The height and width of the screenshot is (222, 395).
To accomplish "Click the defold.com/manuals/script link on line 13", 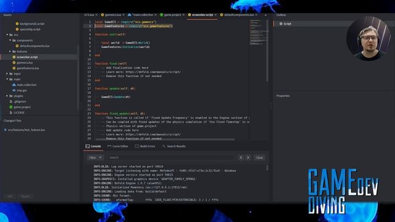I will click(153, 72).
